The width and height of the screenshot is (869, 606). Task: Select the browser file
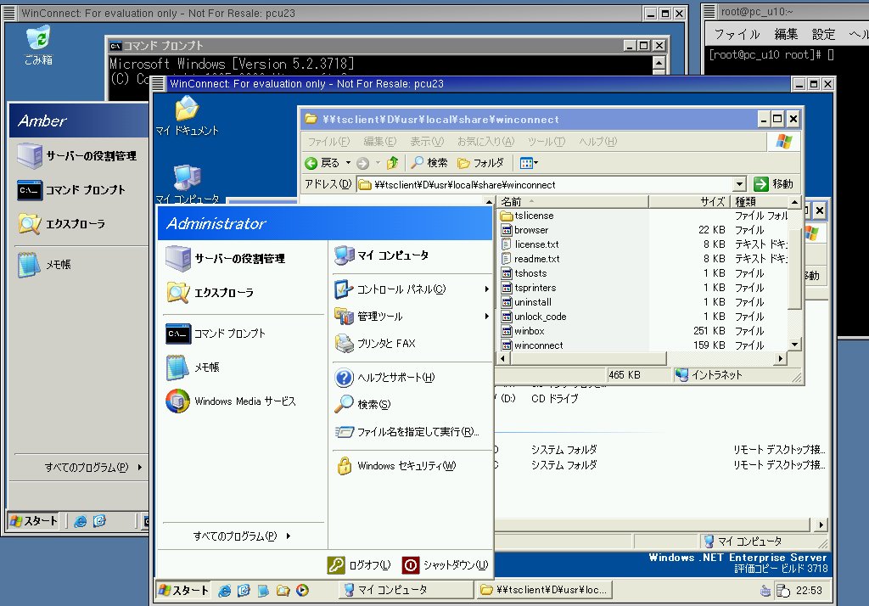pyautogui.click(x=524, y=230)
